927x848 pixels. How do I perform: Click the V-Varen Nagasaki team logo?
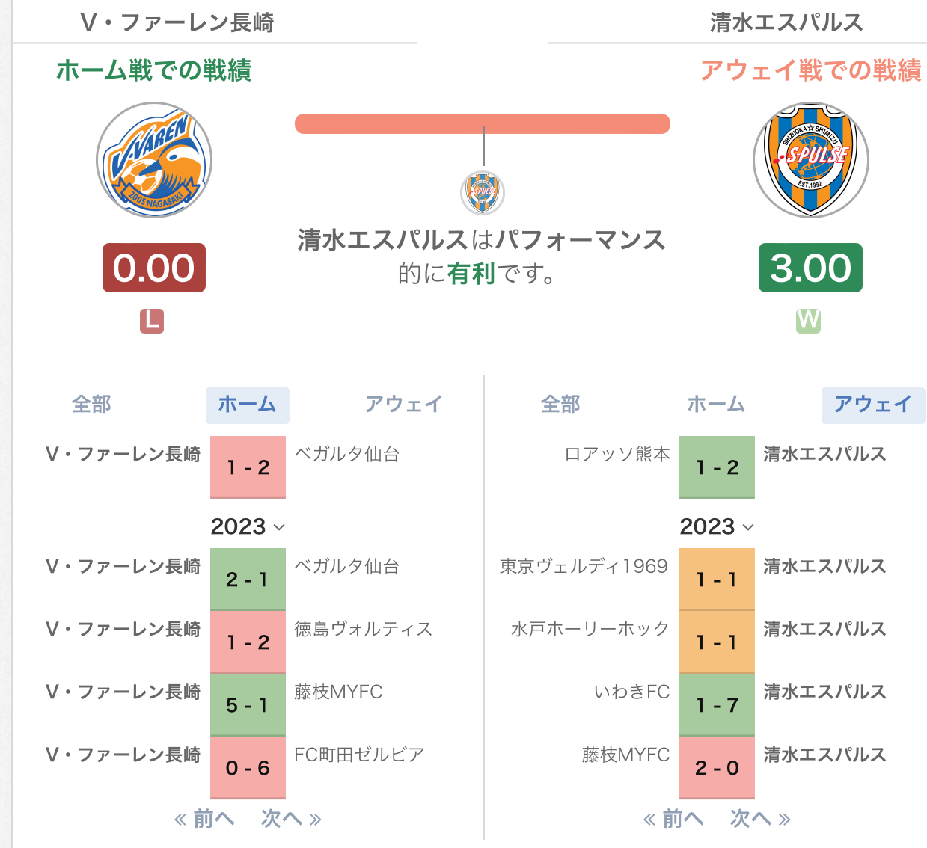click(154, 160)
